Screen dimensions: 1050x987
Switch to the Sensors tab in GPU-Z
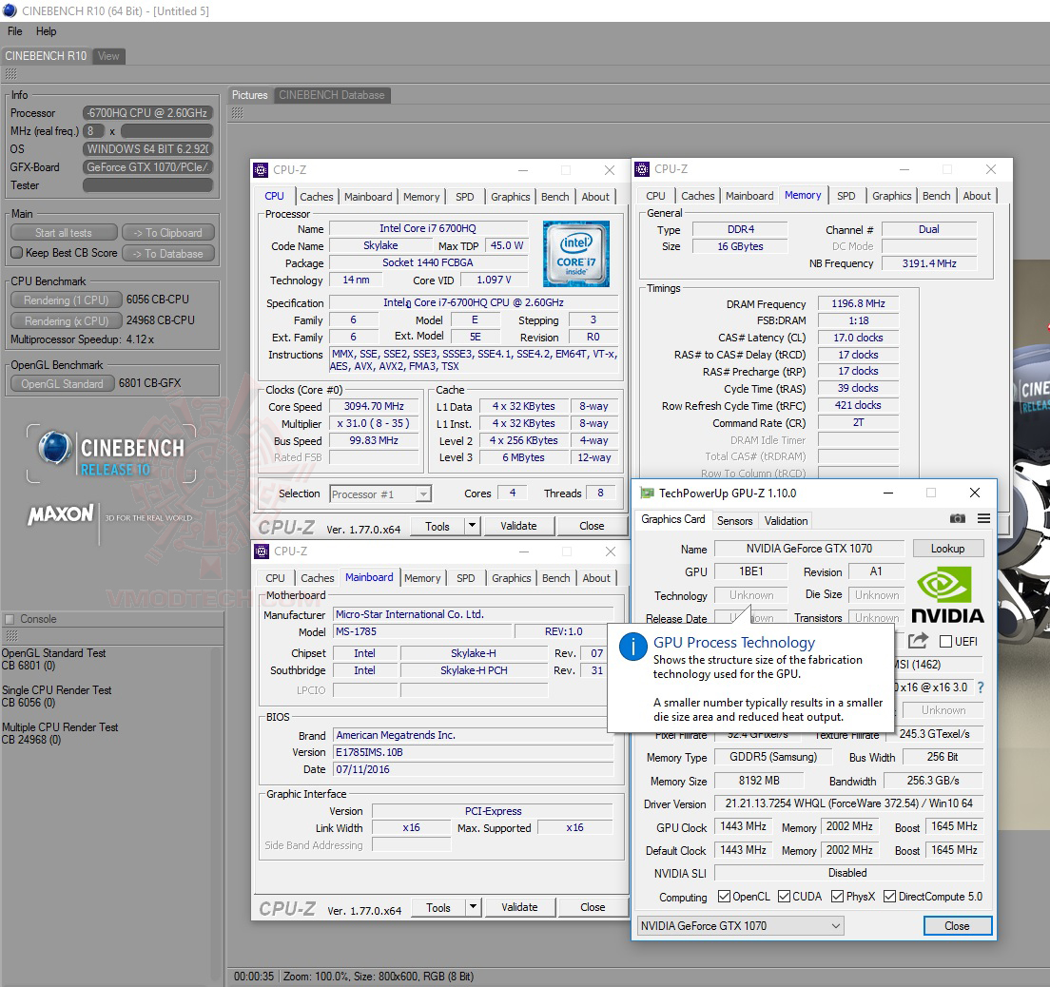point(734,520)
